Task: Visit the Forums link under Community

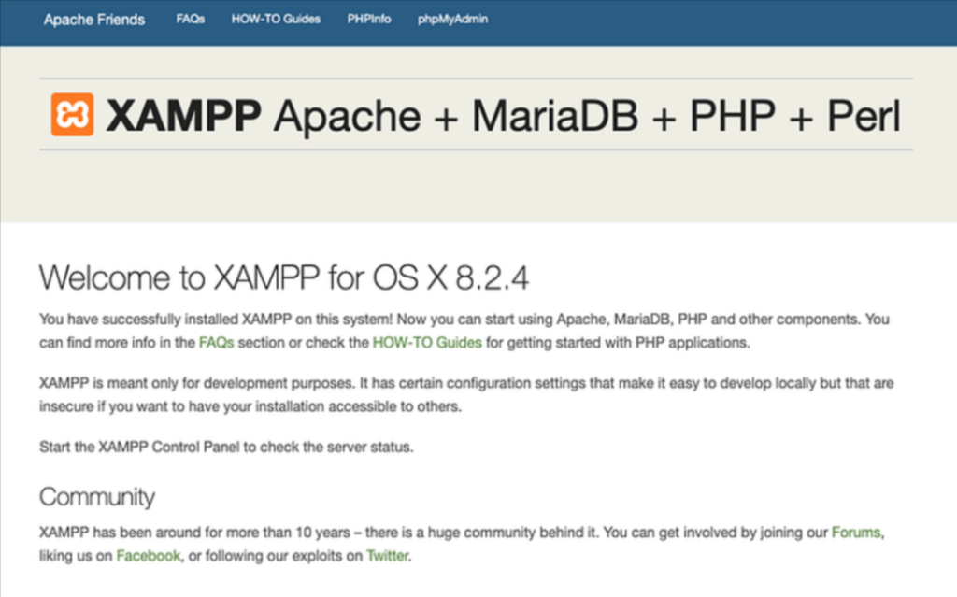Action: point(855,533)
